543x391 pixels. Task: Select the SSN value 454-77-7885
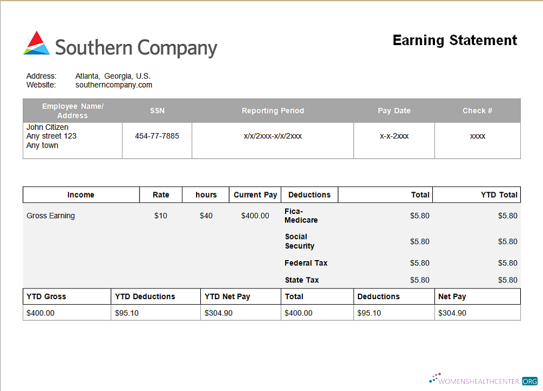pyautogui.click(x=157, y=136)
